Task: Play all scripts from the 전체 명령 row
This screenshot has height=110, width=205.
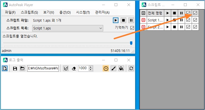Action: coord(168,13)
